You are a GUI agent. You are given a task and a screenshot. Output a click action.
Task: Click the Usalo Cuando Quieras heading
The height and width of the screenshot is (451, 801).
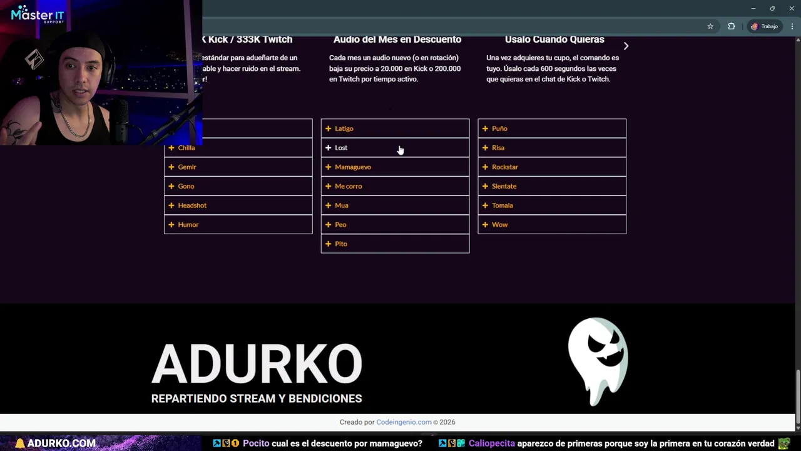[x=554, y=39]
